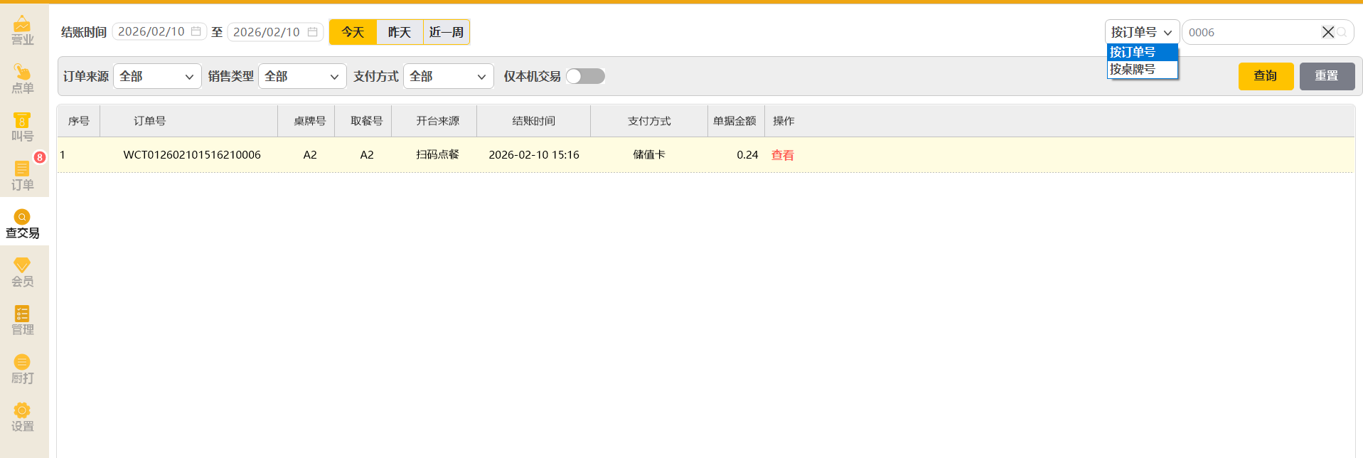The image size is (1363, 458).
Task: Open the 支付方式 dropdown
Action: [x=448, y=76]
